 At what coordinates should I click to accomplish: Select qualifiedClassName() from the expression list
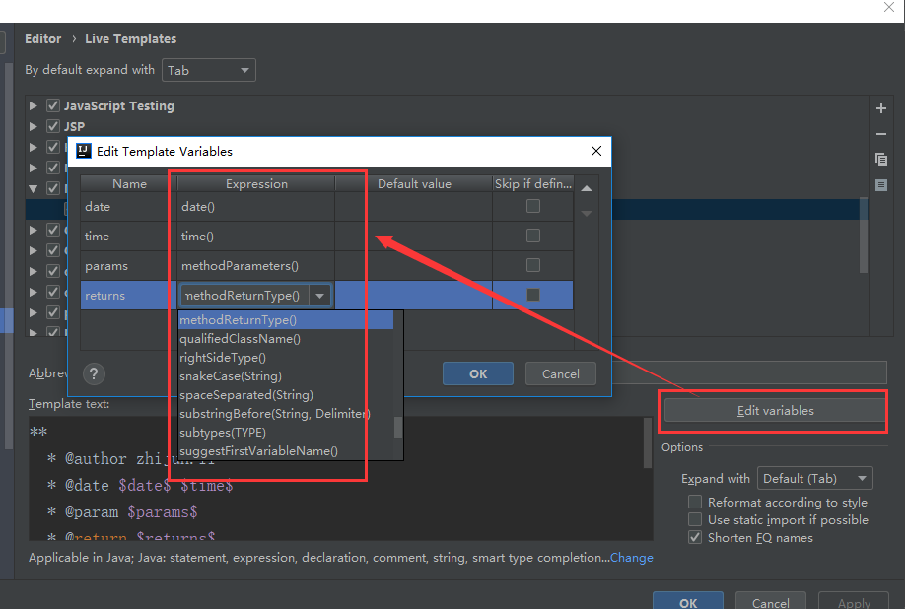pyautogui.click(x=286, y=339)
